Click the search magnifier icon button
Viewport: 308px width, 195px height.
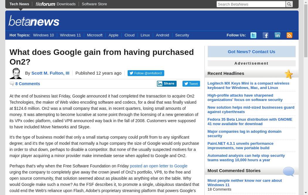[289, 4]
